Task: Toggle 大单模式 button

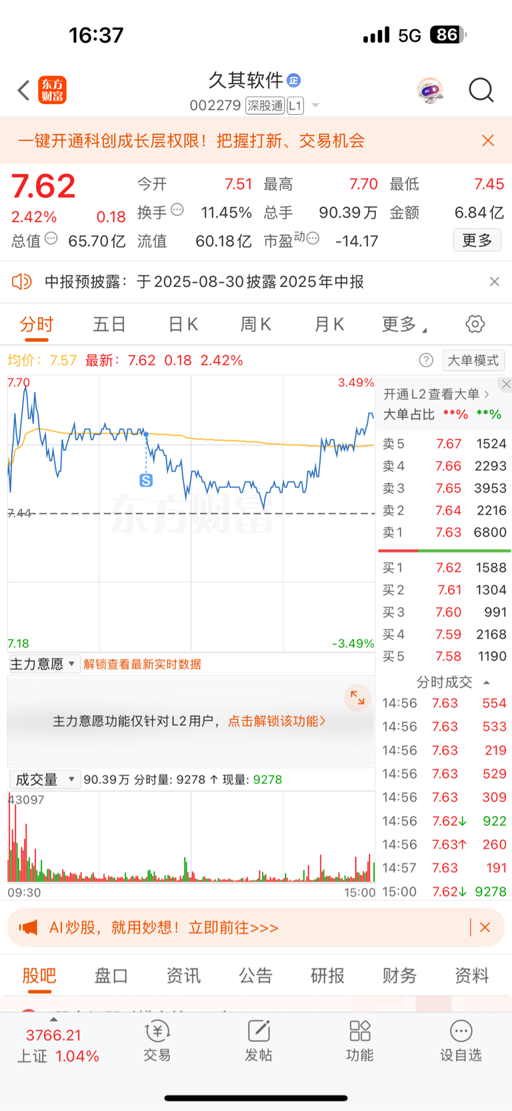Action: (x=473, y=360)
